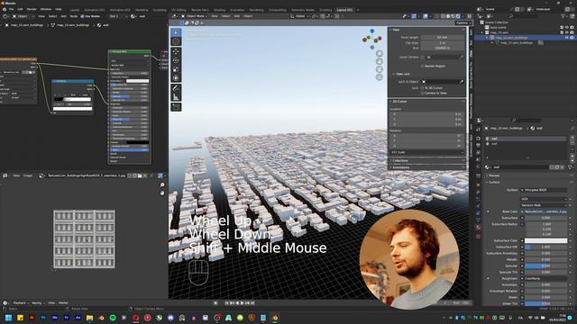Click the Principled BSDF surface shader button
Image resolution: width=577 pixels, height=324 pixels.
coord(544,190)
